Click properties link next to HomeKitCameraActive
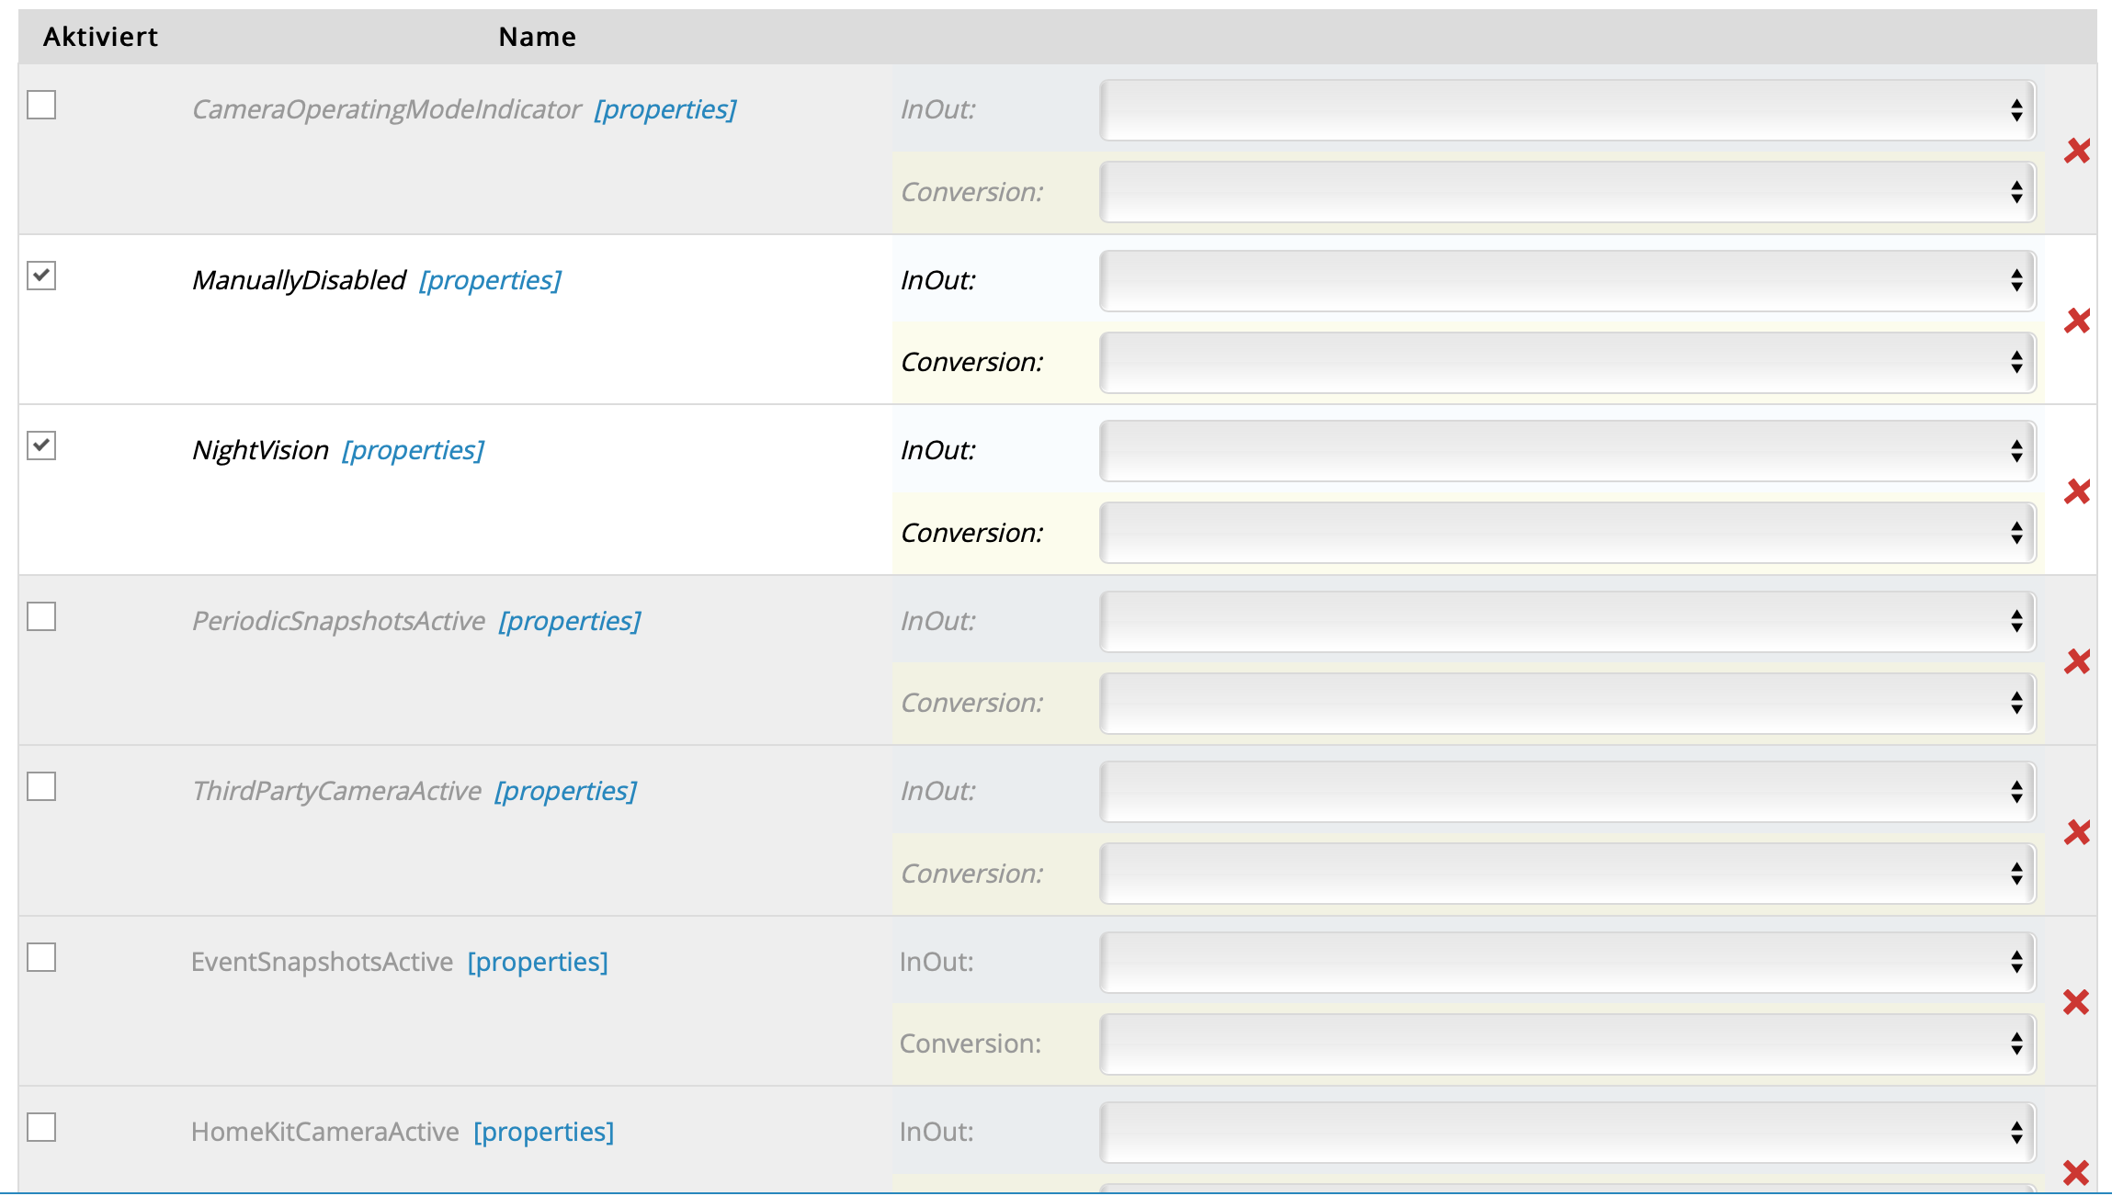 coord(543,1132)
